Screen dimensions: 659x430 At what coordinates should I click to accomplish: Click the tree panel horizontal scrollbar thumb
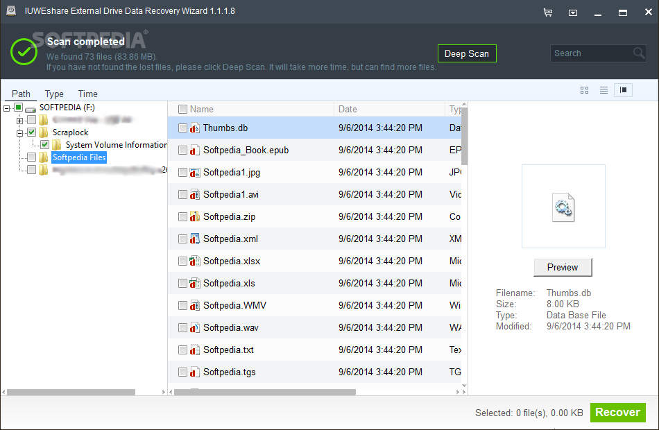pos(71,392)
